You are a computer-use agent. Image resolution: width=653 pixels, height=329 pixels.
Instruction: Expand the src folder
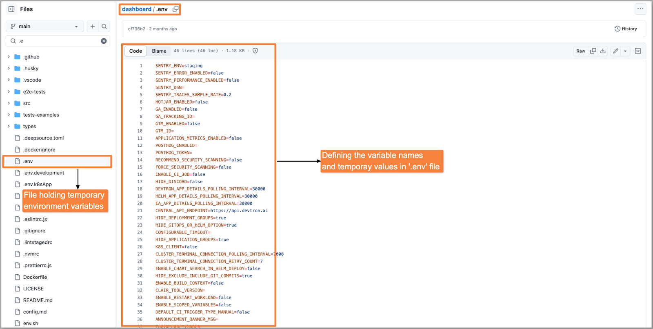click(x=9, y=103)
